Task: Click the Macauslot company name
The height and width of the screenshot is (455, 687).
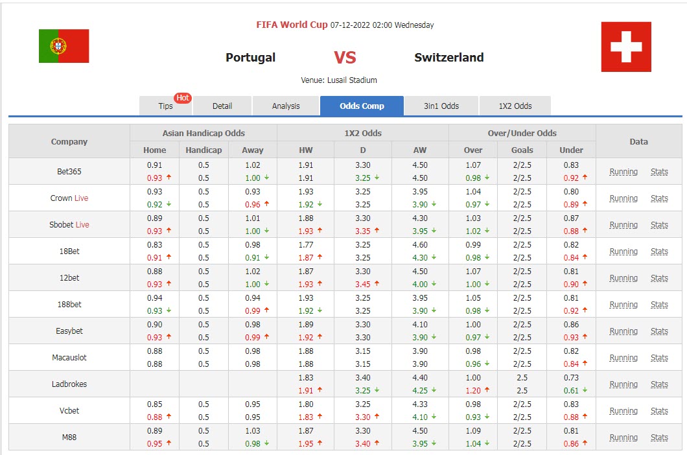Action: click(69, 358)
